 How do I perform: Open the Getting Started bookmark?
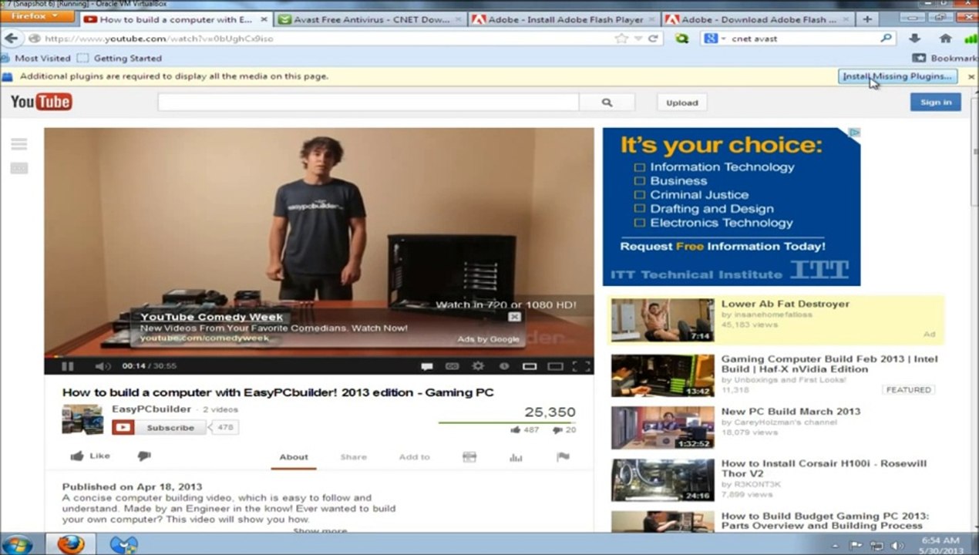coord(119,58)
